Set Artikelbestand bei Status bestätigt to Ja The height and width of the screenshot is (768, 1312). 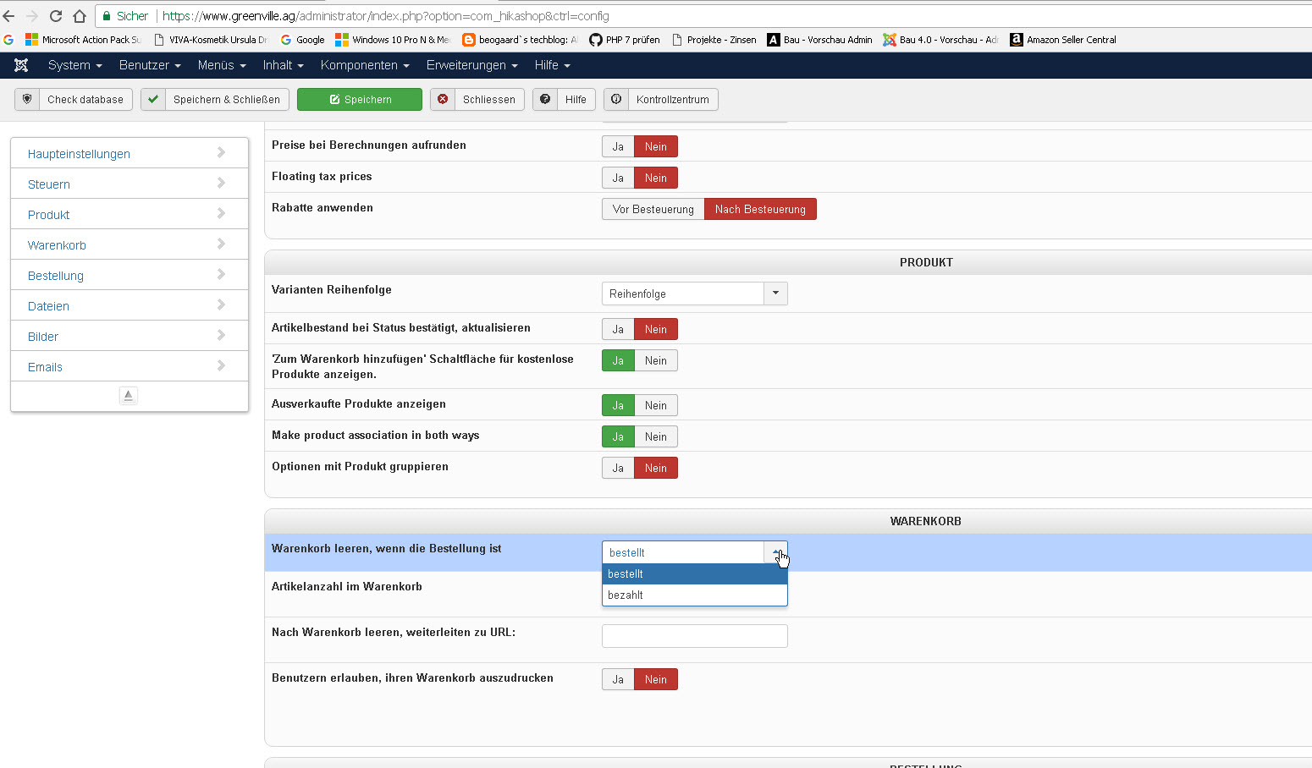[x=618, y=329]
